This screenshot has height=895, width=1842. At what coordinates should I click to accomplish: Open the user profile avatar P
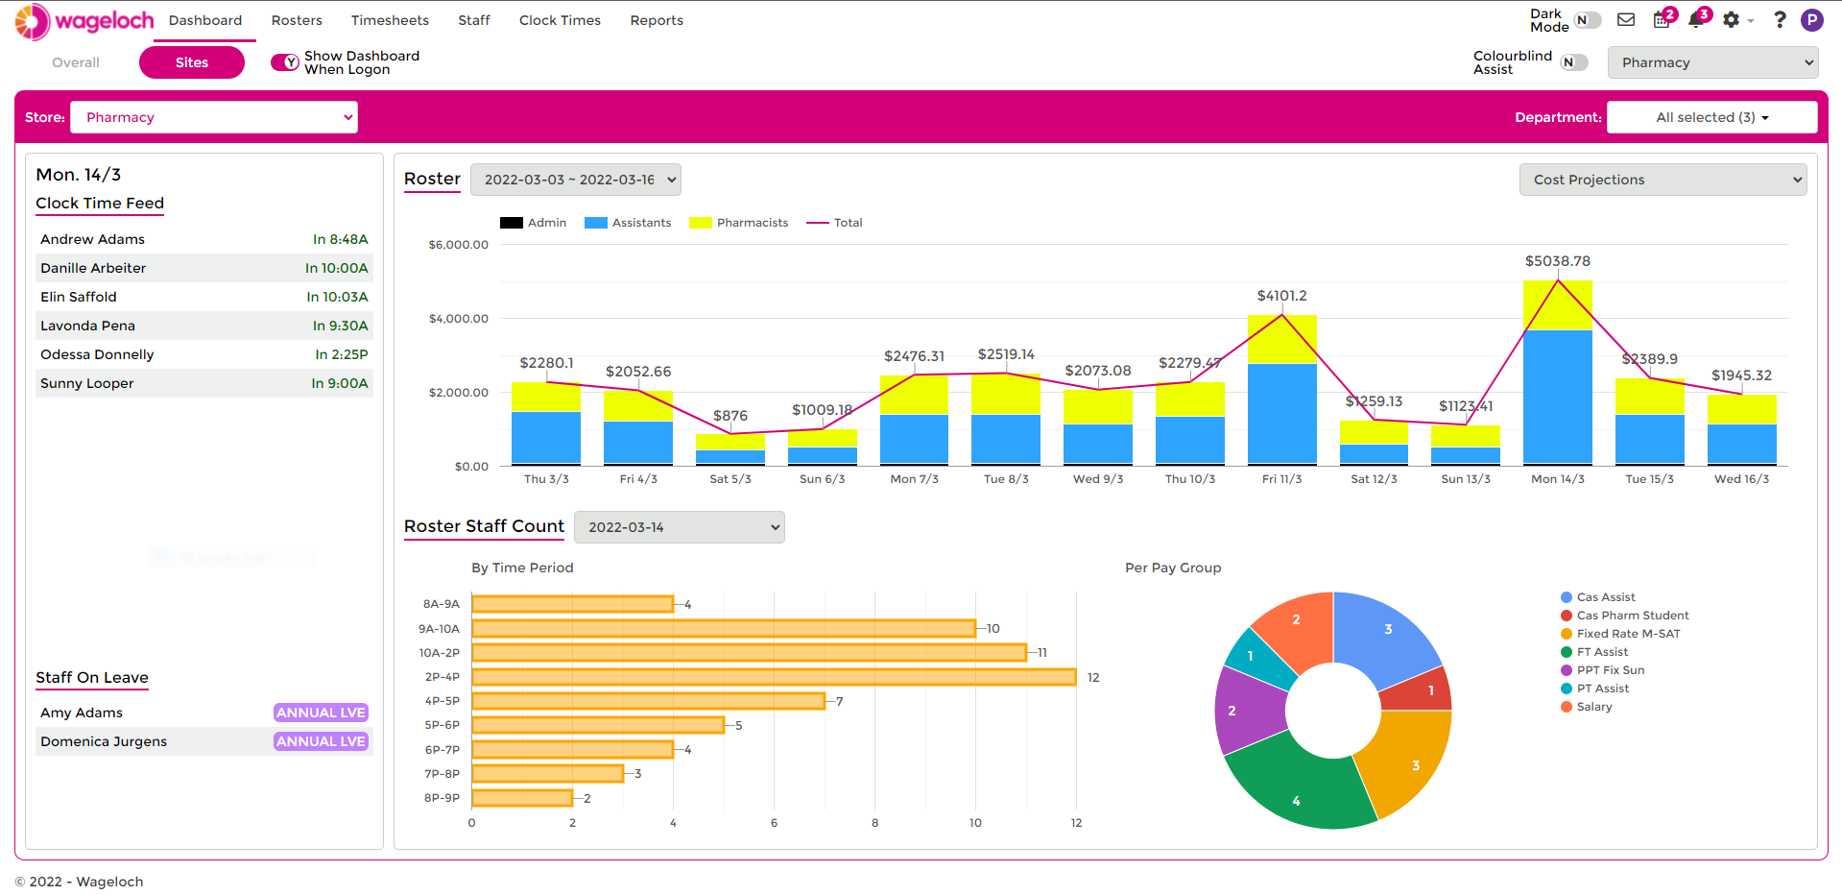[x=1812, y=20]
